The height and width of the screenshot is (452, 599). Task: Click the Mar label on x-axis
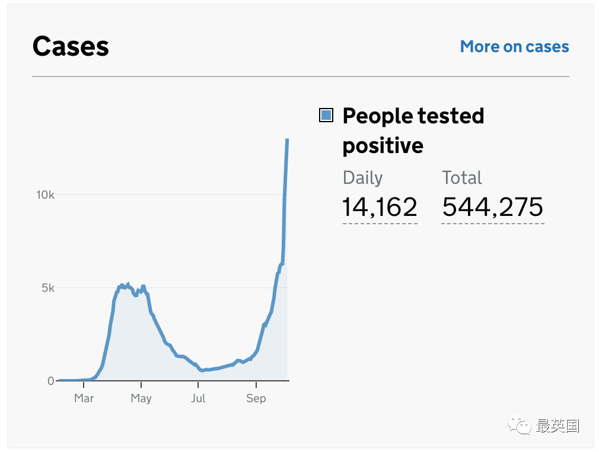[84, 398]
